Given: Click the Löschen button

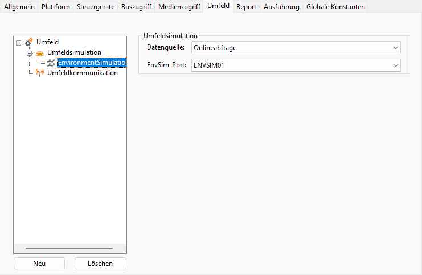Looking at the screenshot, I should click(100, 264).
